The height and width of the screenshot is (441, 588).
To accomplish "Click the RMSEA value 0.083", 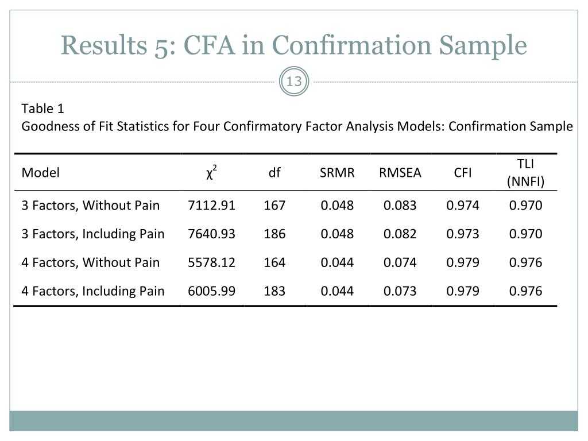I will click(x=400, y=206).
